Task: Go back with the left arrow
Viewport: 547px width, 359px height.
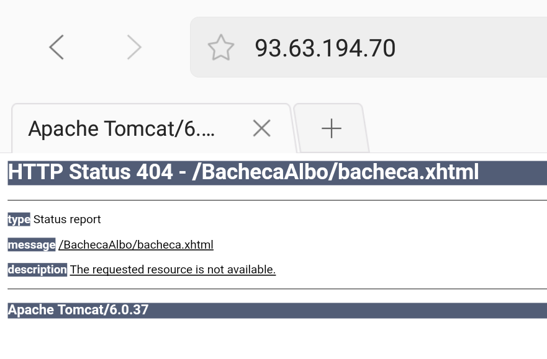Action: point(57,47)
